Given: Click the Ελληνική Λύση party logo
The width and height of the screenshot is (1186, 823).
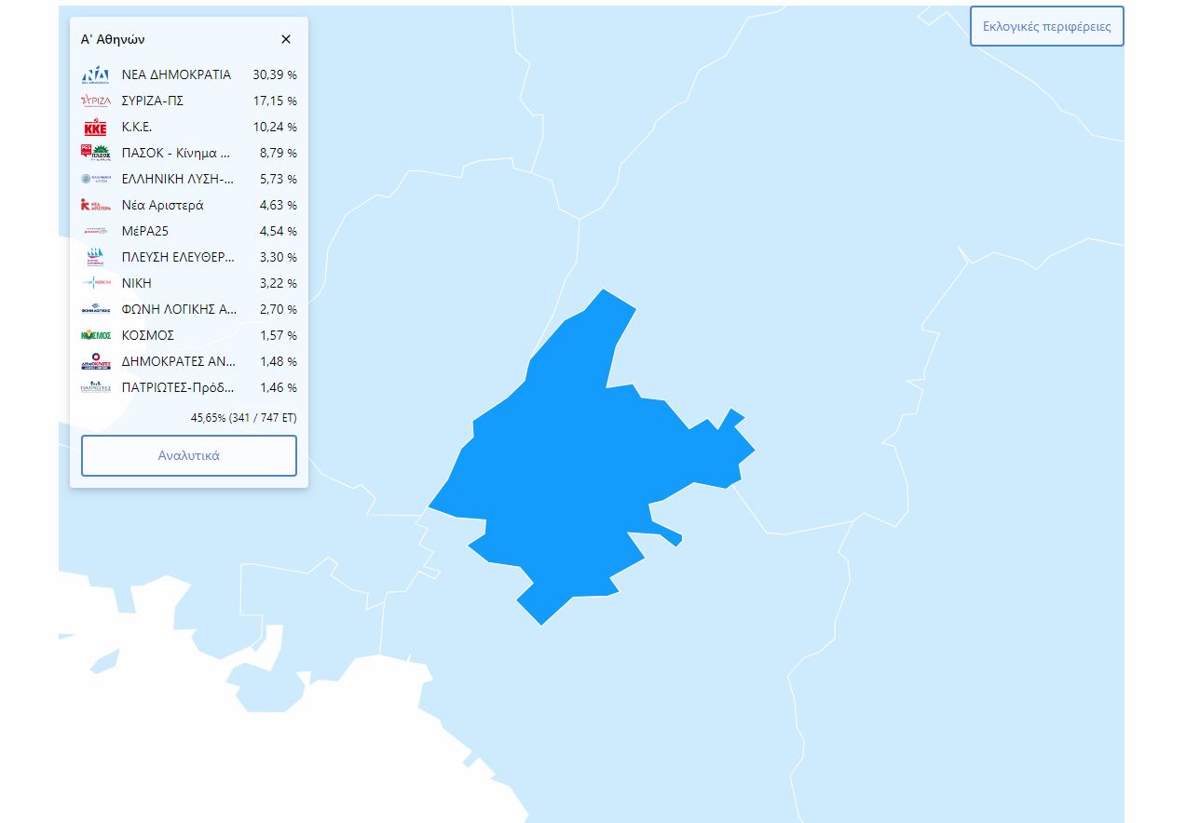Looking at the screenshot, I should 96,179.
